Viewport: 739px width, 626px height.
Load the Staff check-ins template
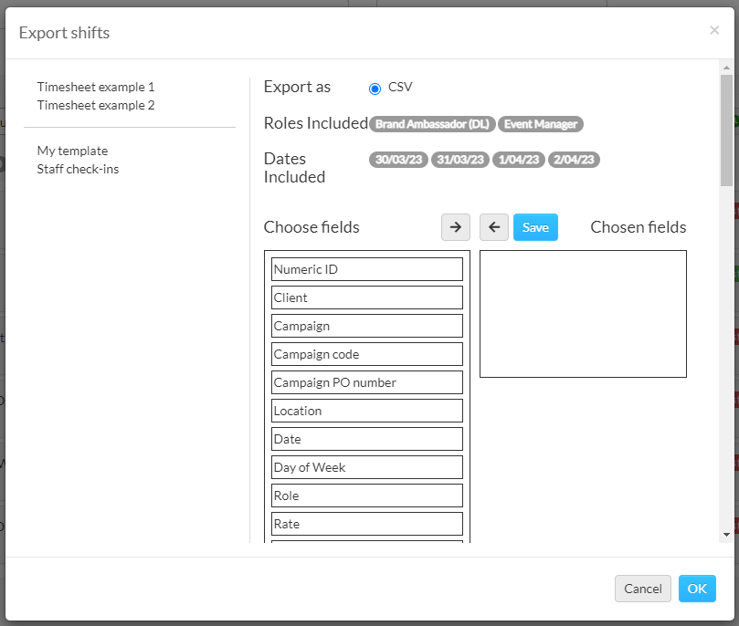(78, 170)
